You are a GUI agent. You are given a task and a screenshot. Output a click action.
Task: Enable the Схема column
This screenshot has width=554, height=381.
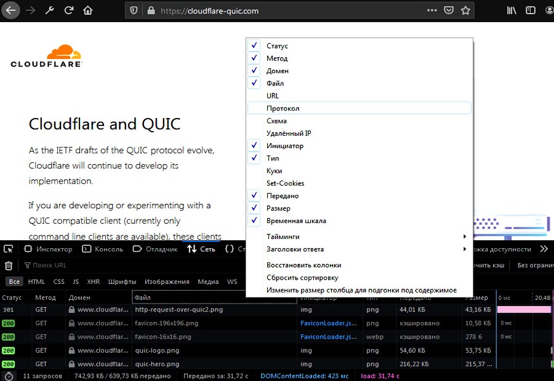359,120
